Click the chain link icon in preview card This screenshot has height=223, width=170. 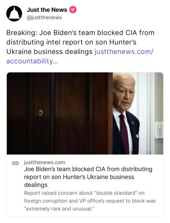click(15, 163)
